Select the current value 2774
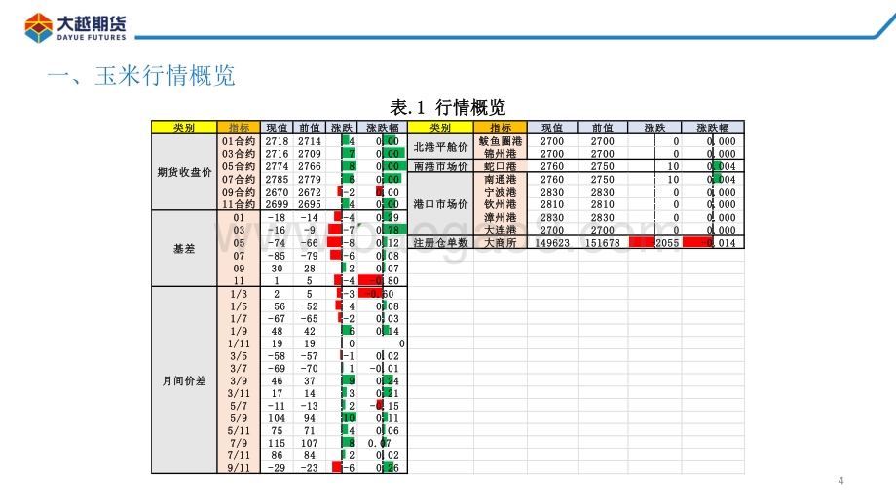This screenshot has width=896, height=504. (278, 166)
